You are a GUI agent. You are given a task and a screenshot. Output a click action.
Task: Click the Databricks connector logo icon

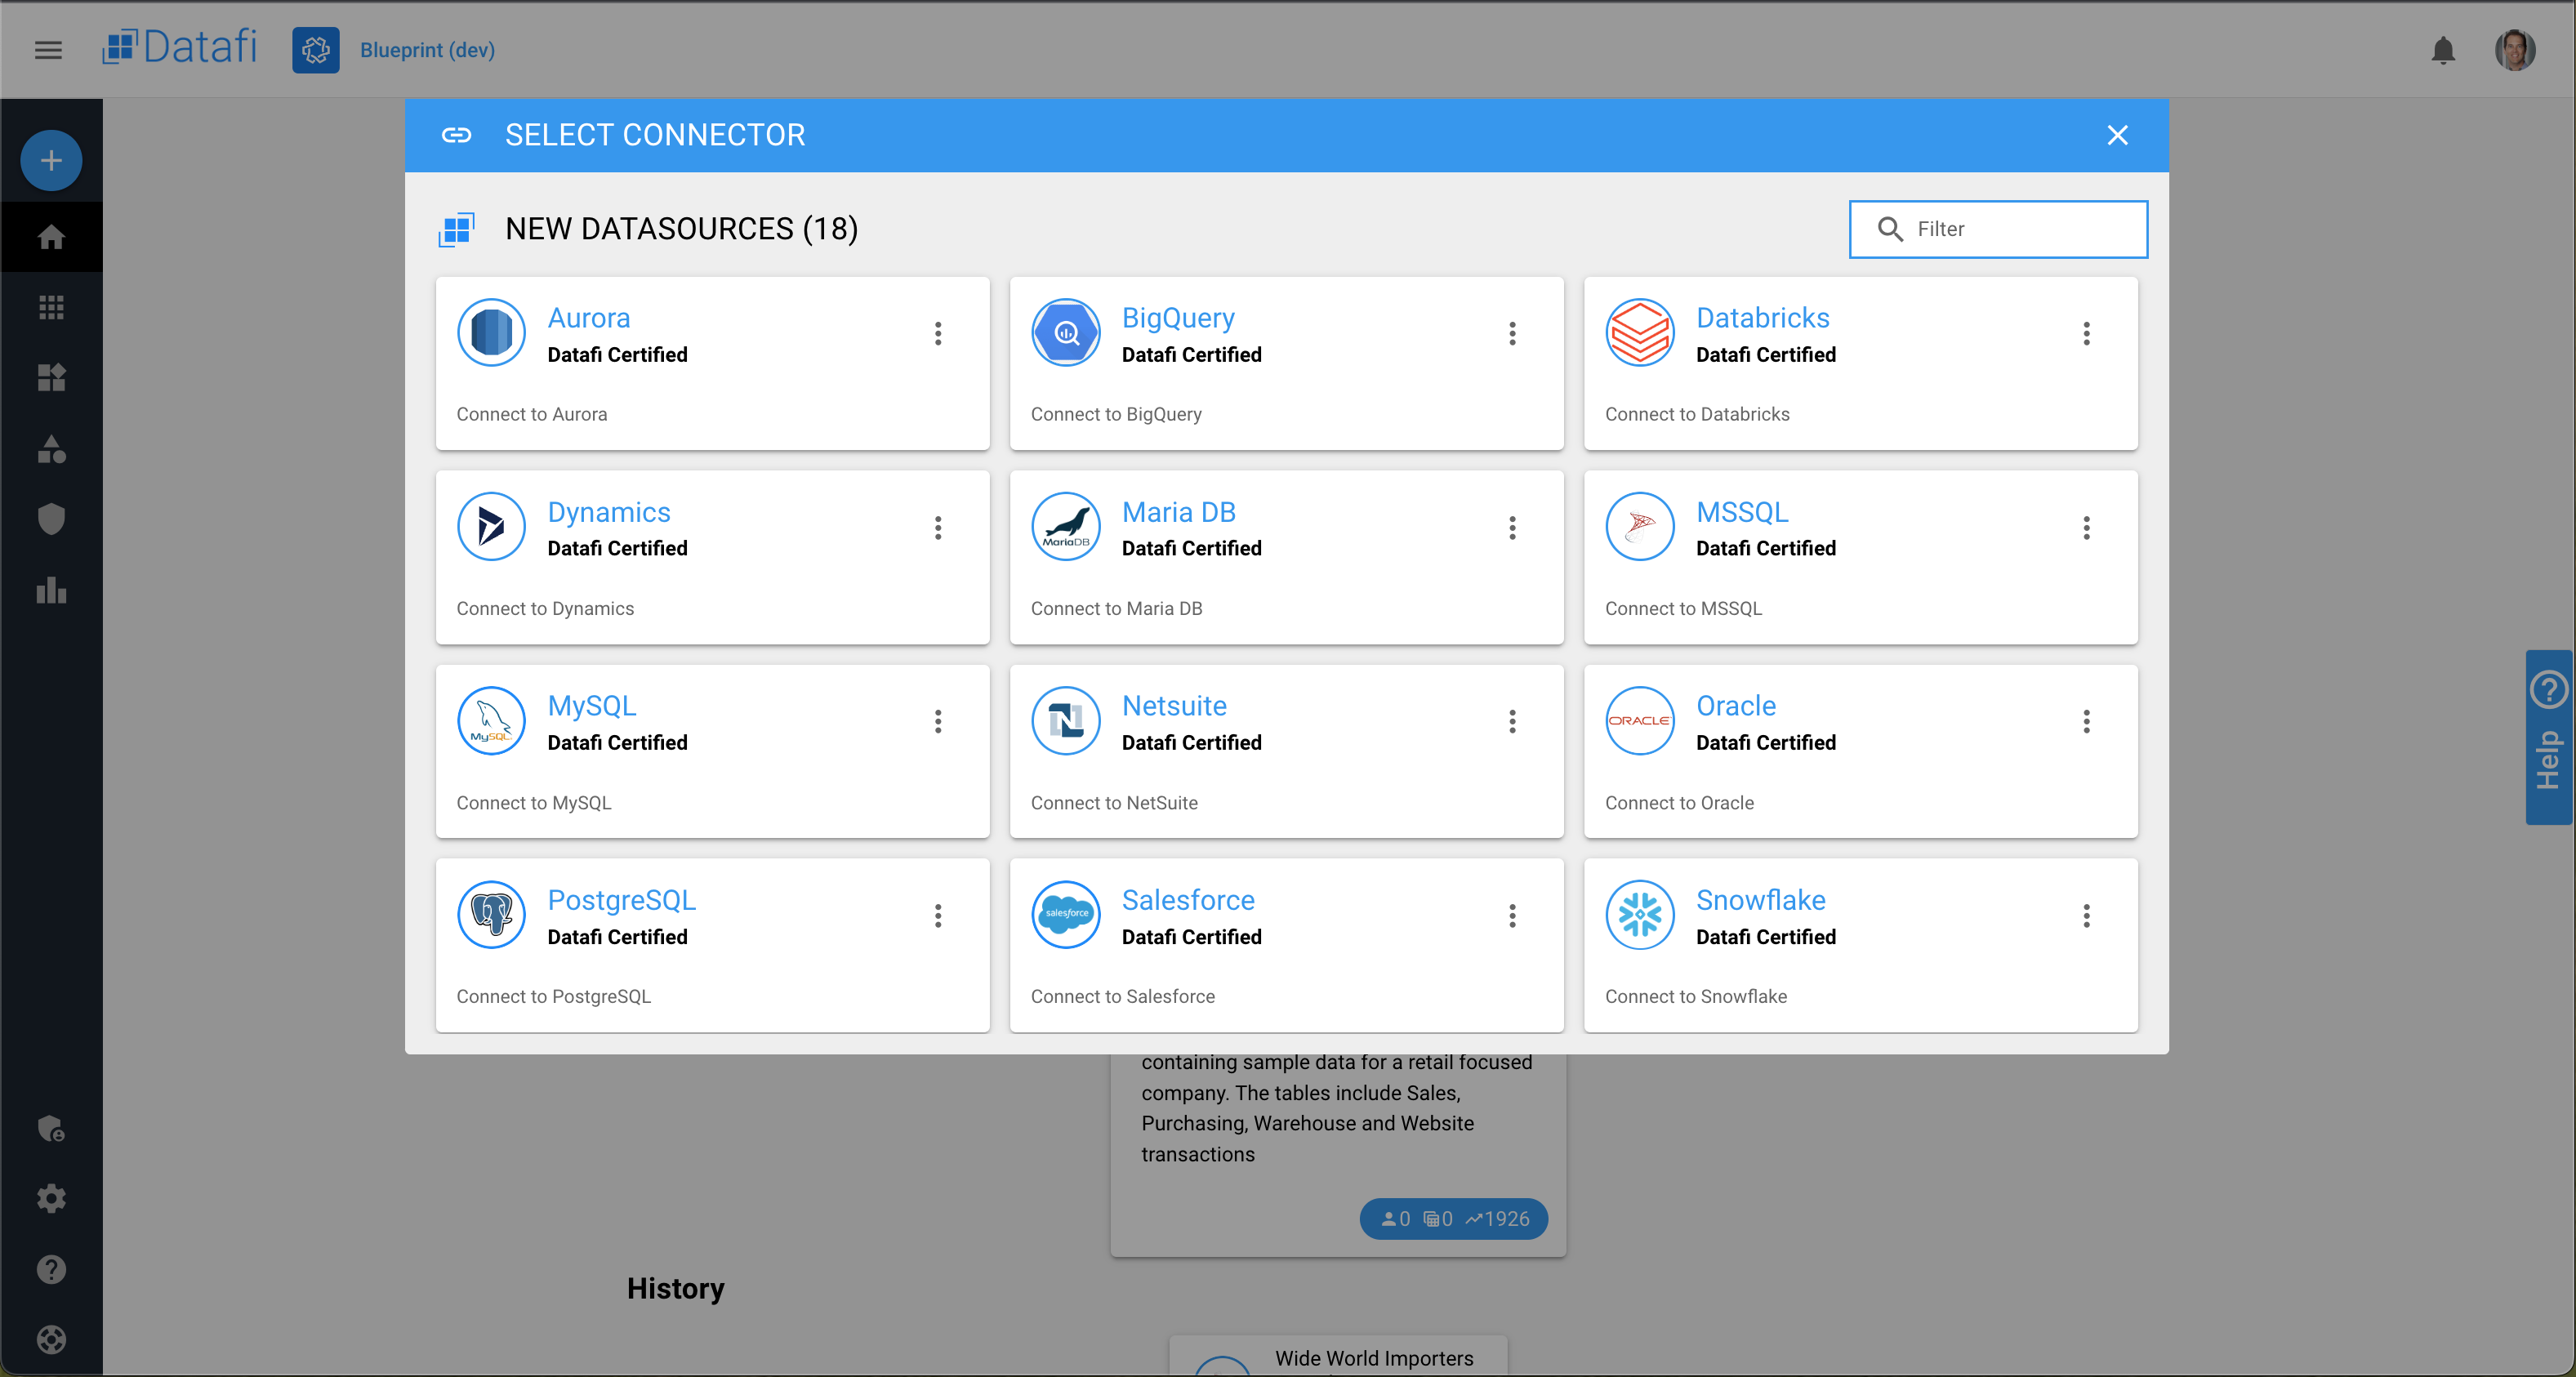click(x=1639, y=332)
